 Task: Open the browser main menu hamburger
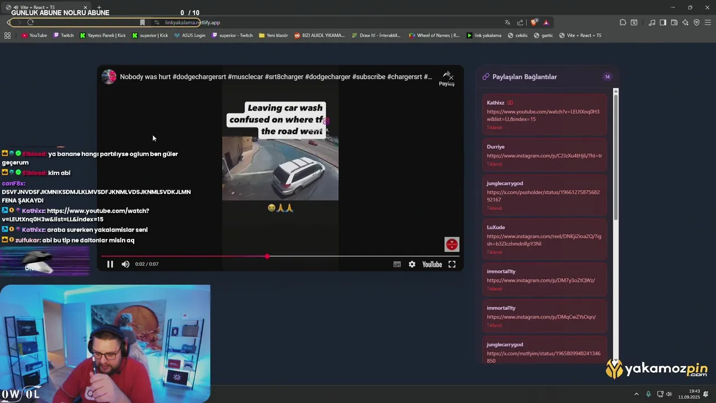click(x=708, y=22)
